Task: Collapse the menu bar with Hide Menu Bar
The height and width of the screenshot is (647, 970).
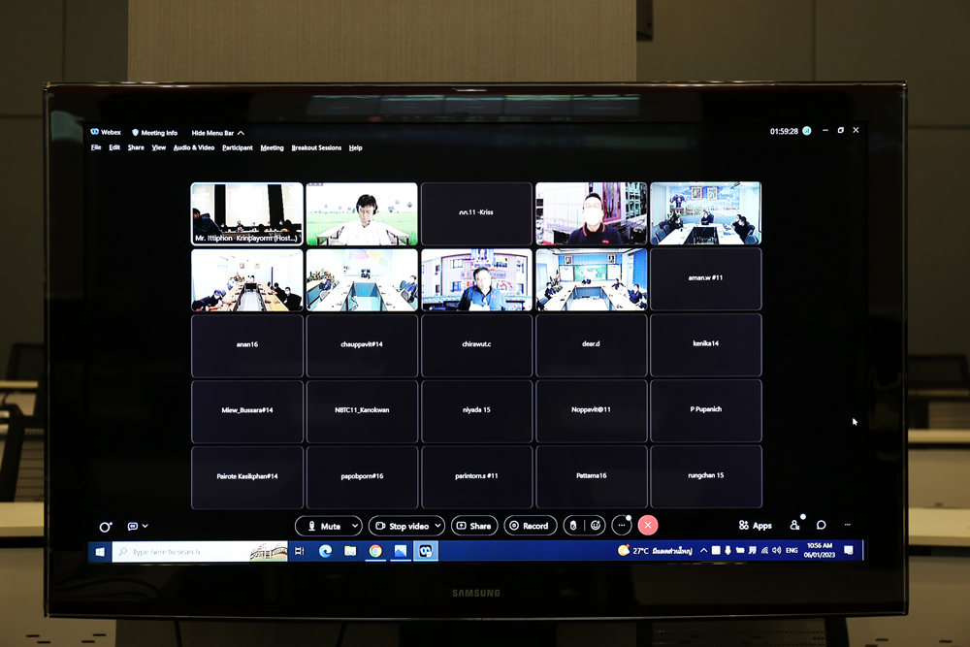Action: tap(217, 133)
